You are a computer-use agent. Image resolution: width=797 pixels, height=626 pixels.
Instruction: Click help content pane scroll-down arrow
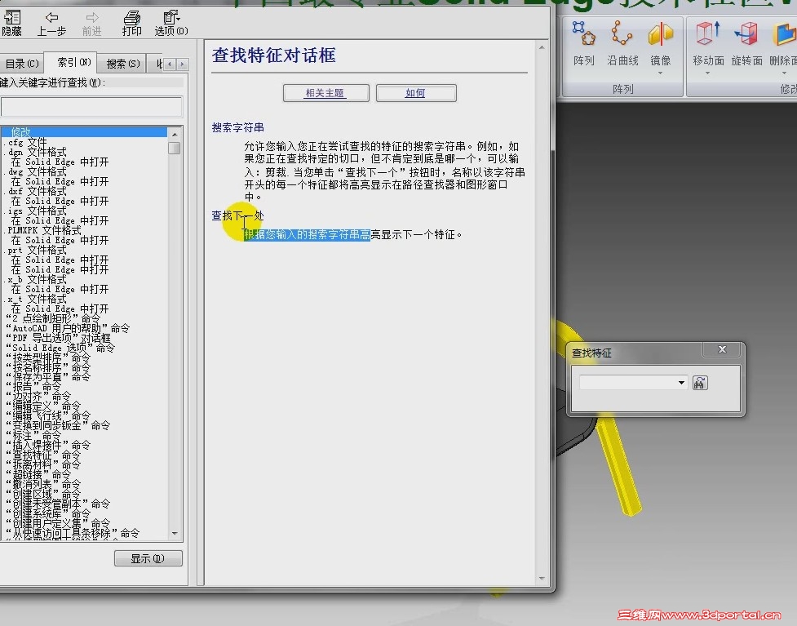tap(542, 578)
